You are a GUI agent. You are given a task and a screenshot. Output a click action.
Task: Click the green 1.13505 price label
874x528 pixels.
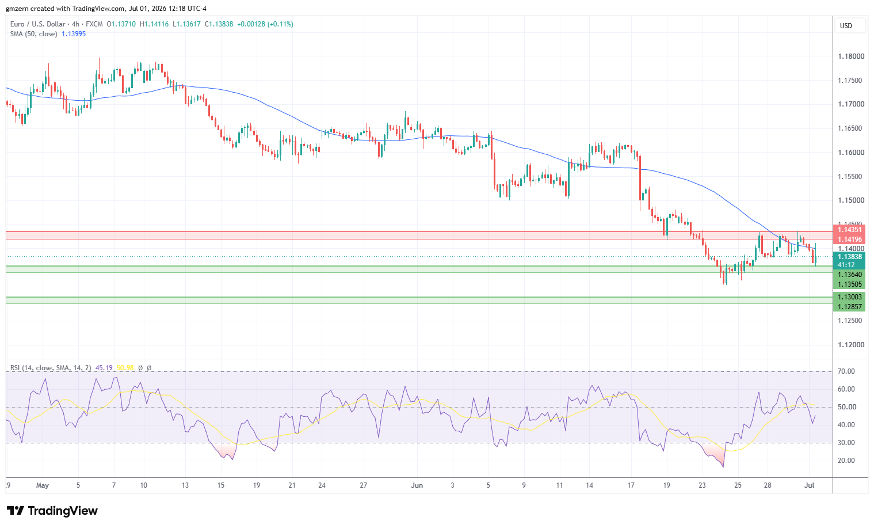[x=849, y=284]
